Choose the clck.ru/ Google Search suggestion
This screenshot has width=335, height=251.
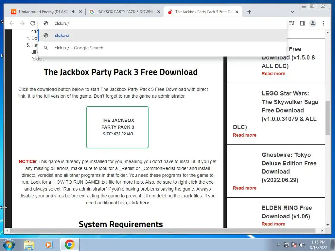[162, 48]
